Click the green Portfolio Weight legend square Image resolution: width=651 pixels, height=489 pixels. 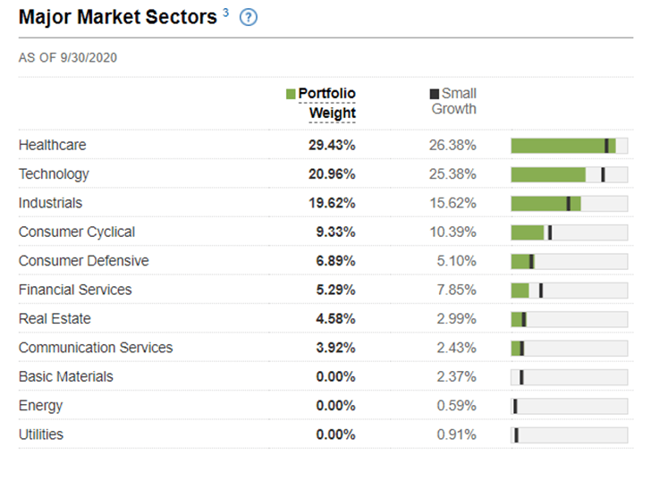coord(291,94)
